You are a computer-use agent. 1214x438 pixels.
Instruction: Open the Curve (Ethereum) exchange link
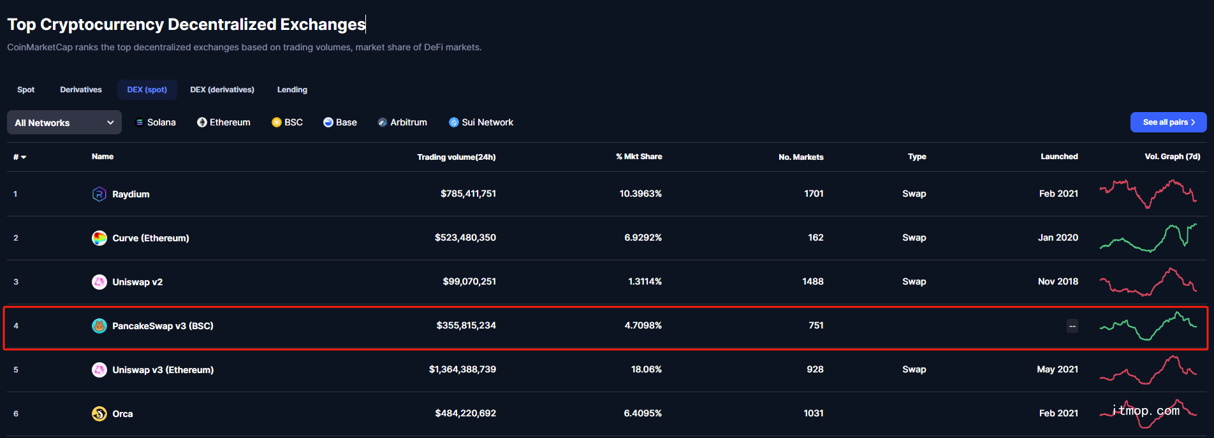pos(150,238)
